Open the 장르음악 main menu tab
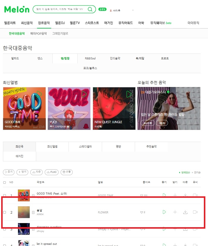Screen dimensions: 208x246 [x=44, y=23]
